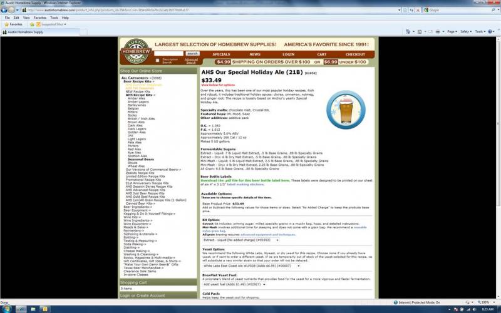501x313 pixels.
Task: Open the Help menu
Action: [65, 18]
